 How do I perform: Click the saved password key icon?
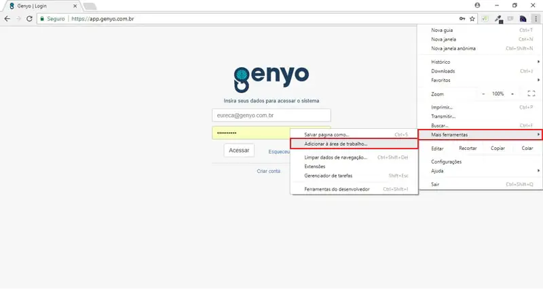click(x=462, y=19)
